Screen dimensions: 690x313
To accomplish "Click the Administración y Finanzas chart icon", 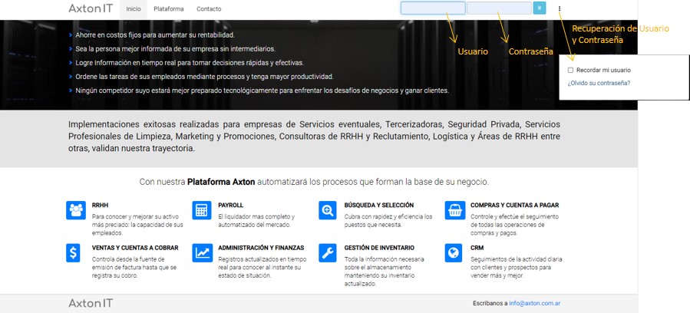I will point(203,252).
